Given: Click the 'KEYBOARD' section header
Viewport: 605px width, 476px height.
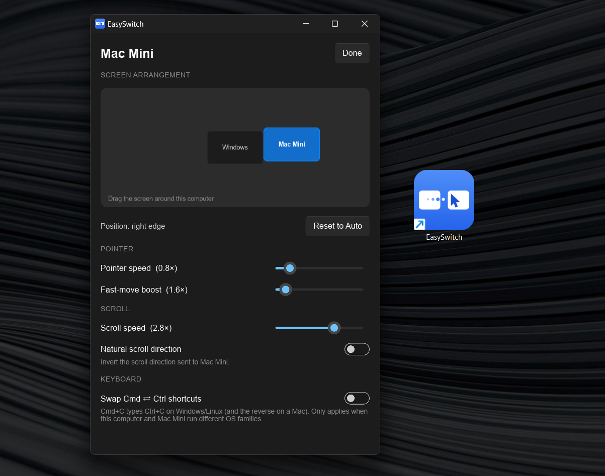Looking at the screenshot, I should coord(121,379).
